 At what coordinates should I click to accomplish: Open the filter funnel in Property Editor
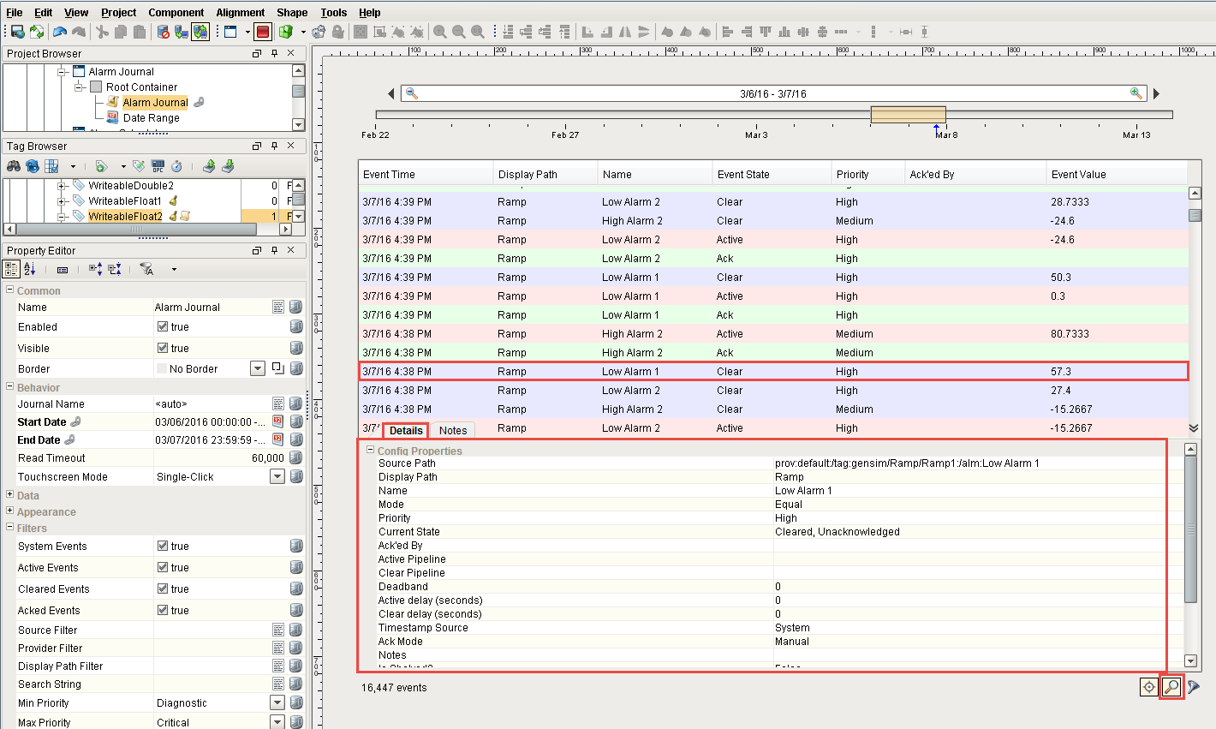[147, 269]
